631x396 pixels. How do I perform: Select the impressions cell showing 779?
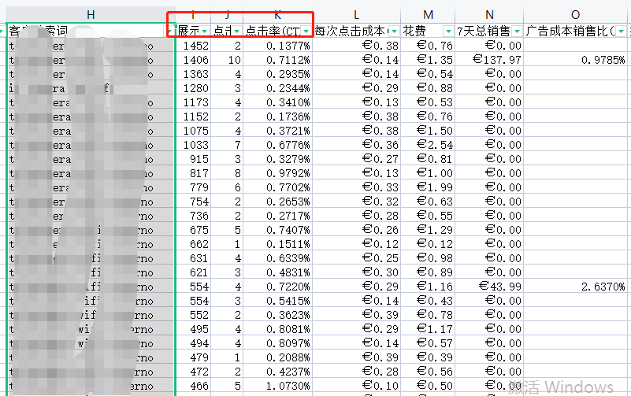[x=193, y=187]
